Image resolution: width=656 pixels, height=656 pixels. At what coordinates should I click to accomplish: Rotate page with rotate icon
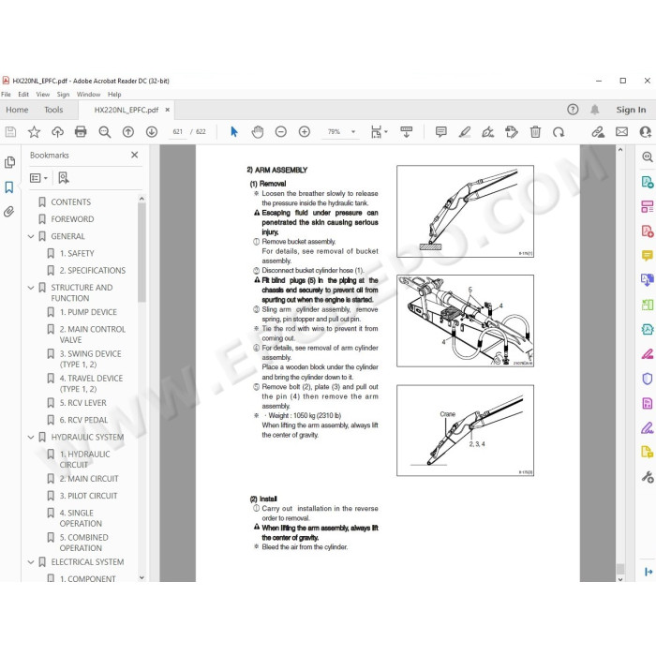coord(559,132)
